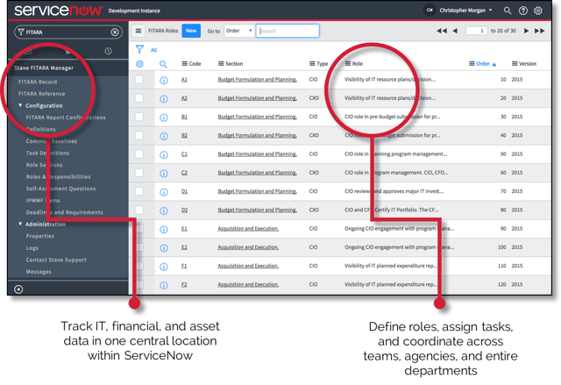Collapse navigator with bottom arrow icon
This screenshot has width=561, height=385.
pos(18,289)
